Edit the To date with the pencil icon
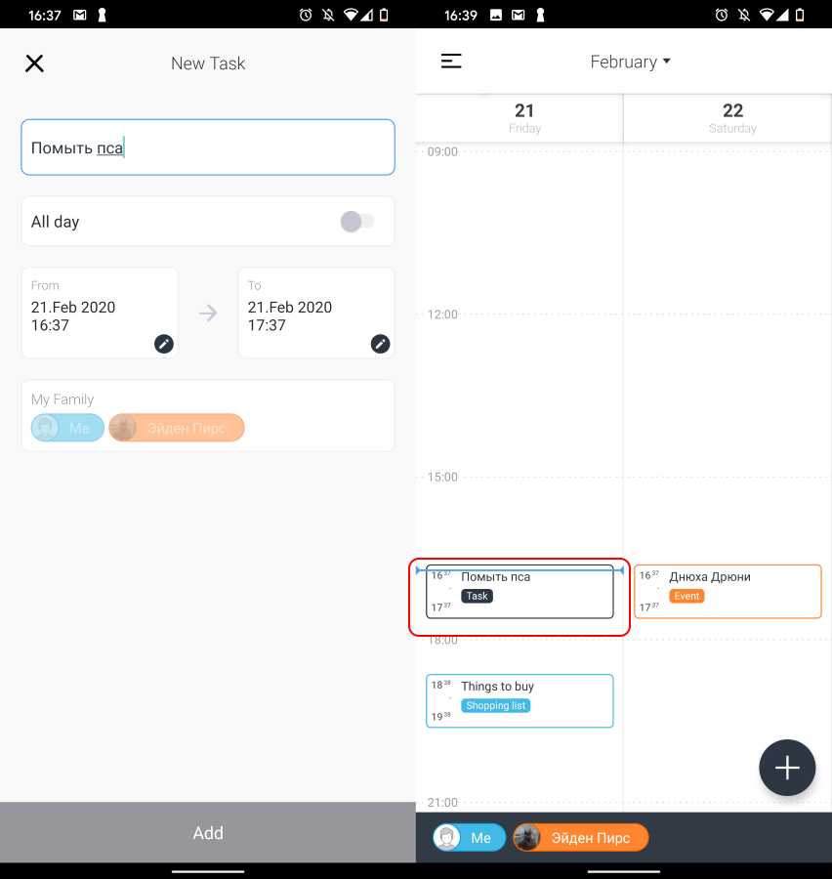Image resolution: width=832 pixels, height=879 pixels. coord(380,344)
